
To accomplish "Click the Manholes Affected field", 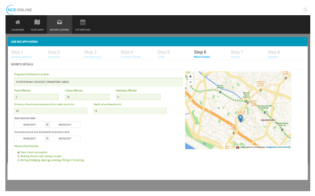I will pyautogui.click(x=138, y=97).
